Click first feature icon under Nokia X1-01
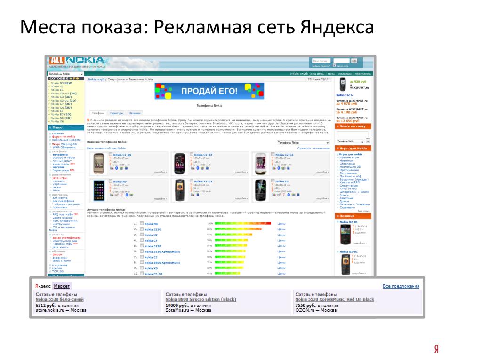482x361 pixels. tap(193, 195)
